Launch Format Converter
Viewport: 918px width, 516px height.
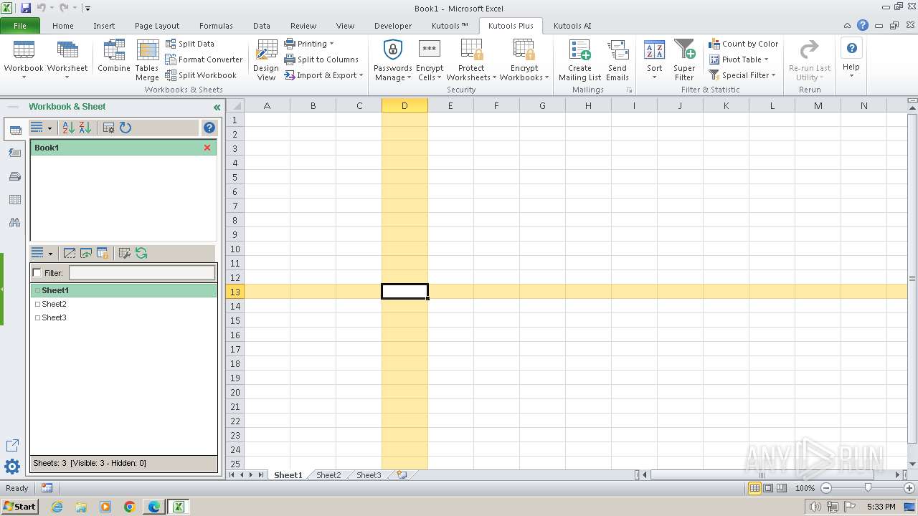(204, 59)
